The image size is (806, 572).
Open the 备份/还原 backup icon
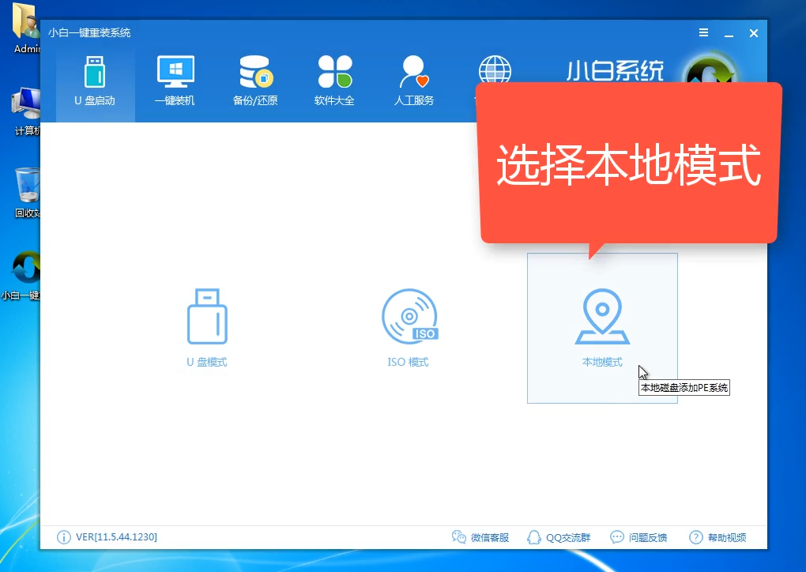254,73
